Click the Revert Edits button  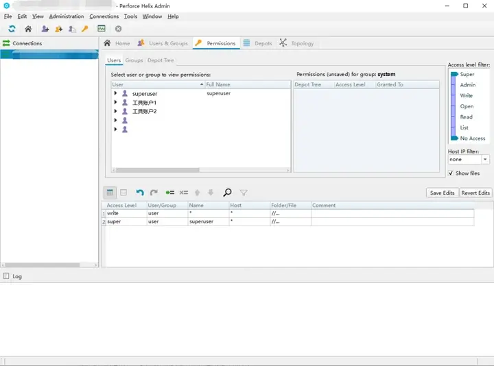475,193
